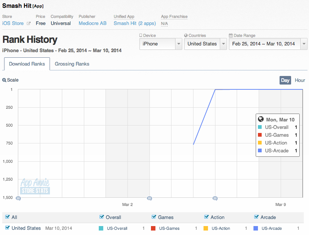Switch to the Grossing Ranks tab
The image size is (309, 235).
coord(72,64)
